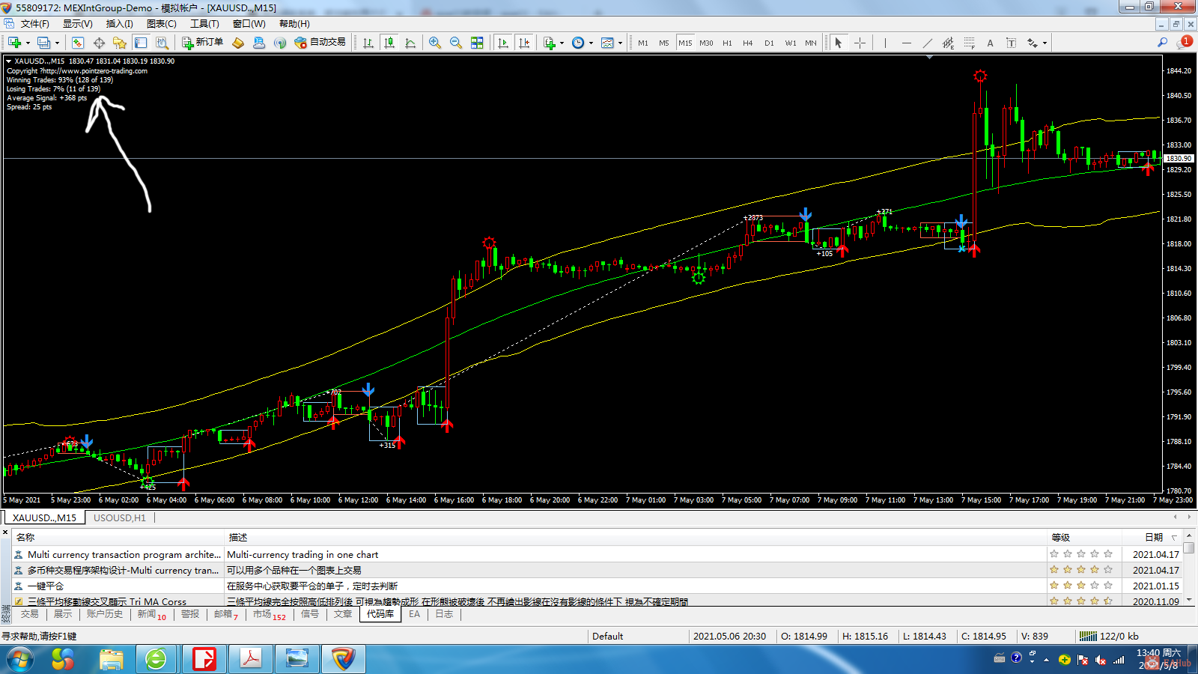Select the 一键平仓 code library row

click(x=595, y=586)
